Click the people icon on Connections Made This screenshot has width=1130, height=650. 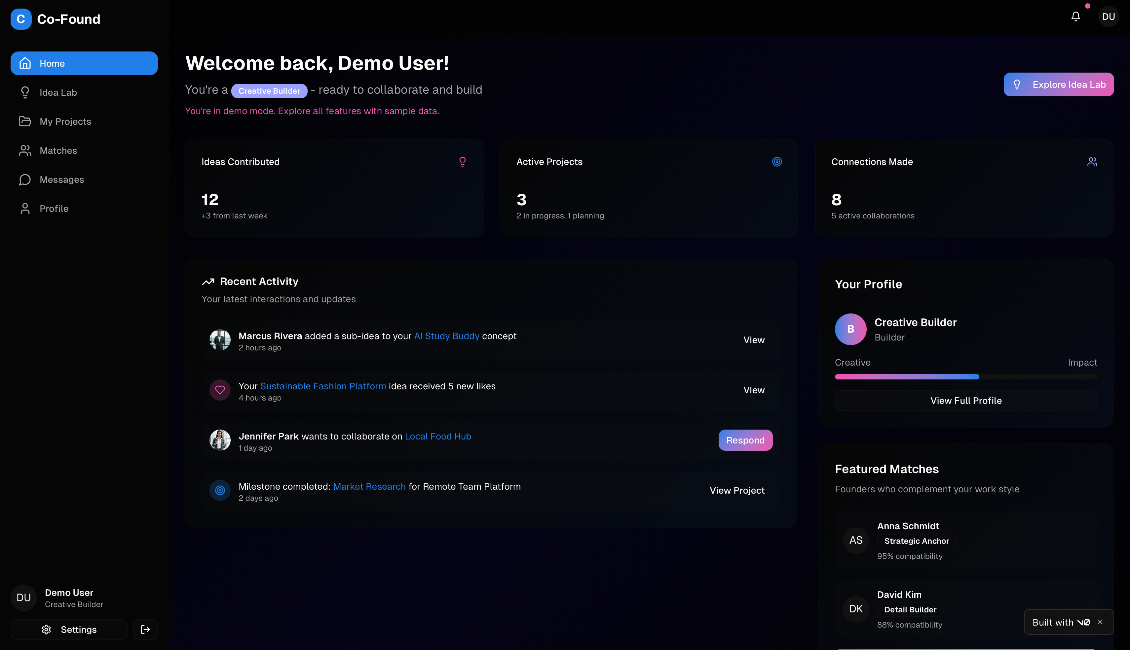point(1092,162)
